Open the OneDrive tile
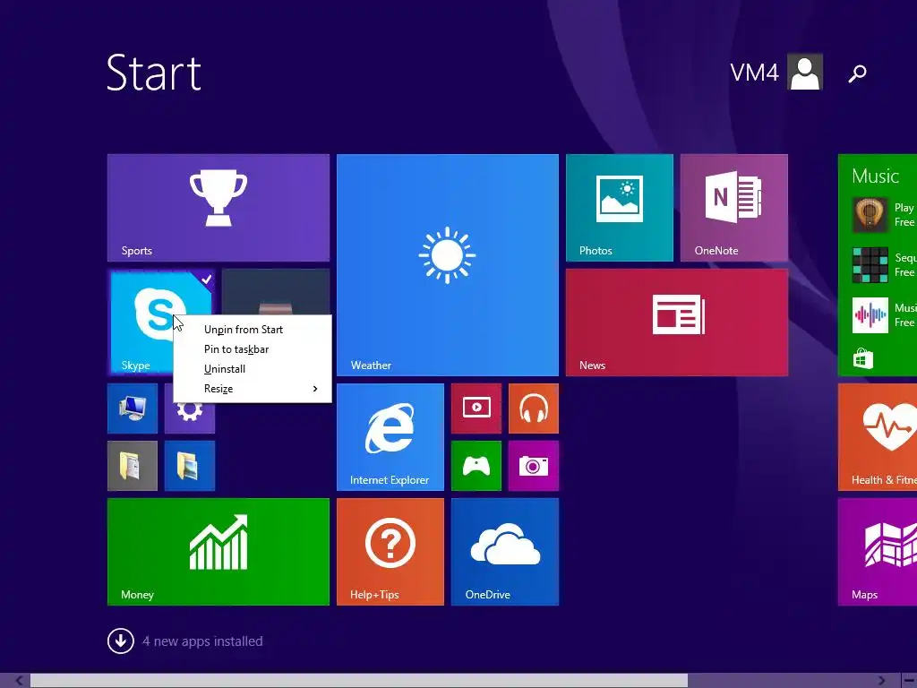Screen dimensions: 917x688 505,552
